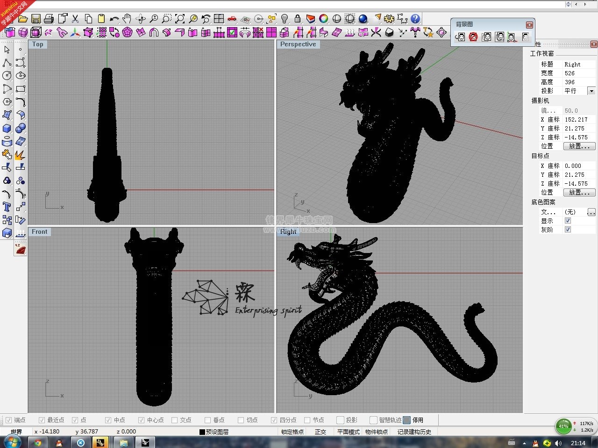The width and height of the screenshot is (598, 448).
Task: Click the Zoom Extents icon
Action: [x=180, y=19]
